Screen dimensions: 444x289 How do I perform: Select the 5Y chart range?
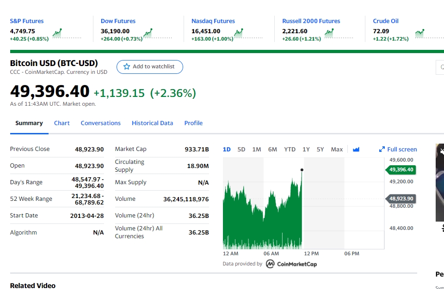pyautogui.click(x=320, y=149)
